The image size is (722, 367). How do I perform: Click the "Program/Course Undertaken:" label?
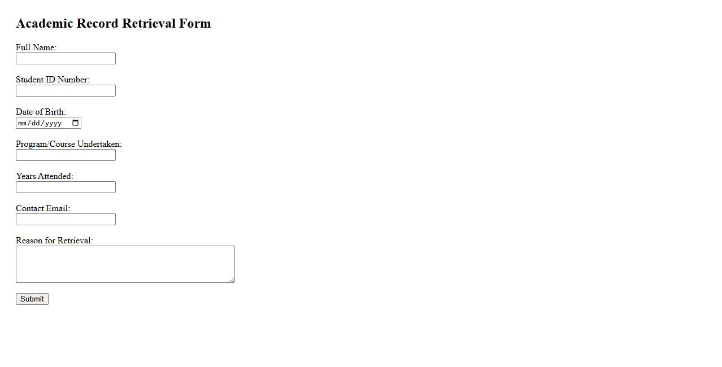click(69, 144)
